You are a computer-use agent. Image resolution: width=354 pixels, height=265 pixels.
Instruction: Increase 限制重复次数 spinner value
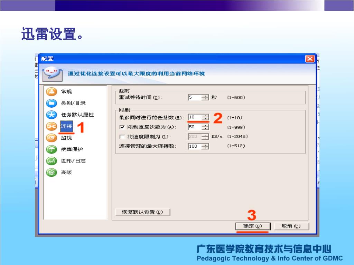205,125
